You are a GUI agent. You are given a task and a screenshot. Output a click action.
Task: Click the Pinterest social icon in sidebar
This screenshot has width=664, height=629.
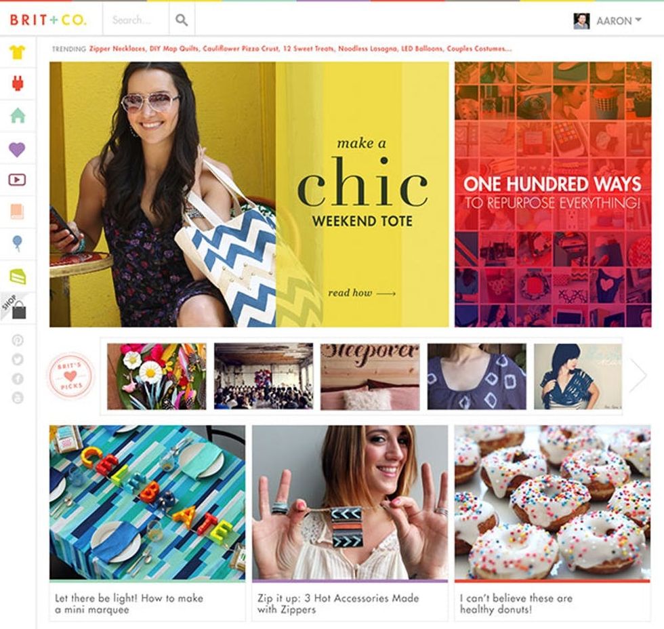pyautogui.click(x=18, y=340)
